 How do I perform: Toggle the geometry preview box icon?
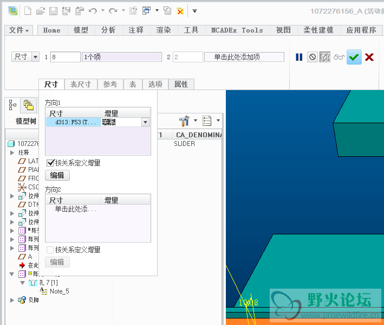325,57
